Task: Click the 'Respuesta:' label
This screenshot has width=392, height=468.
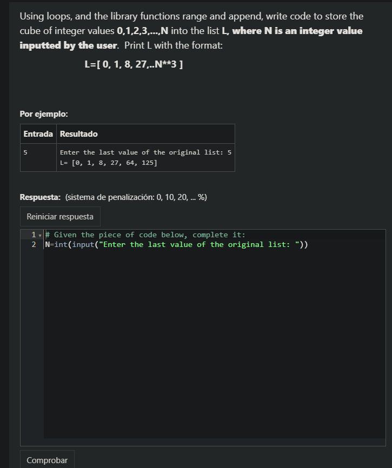Action: coord(40,197)
